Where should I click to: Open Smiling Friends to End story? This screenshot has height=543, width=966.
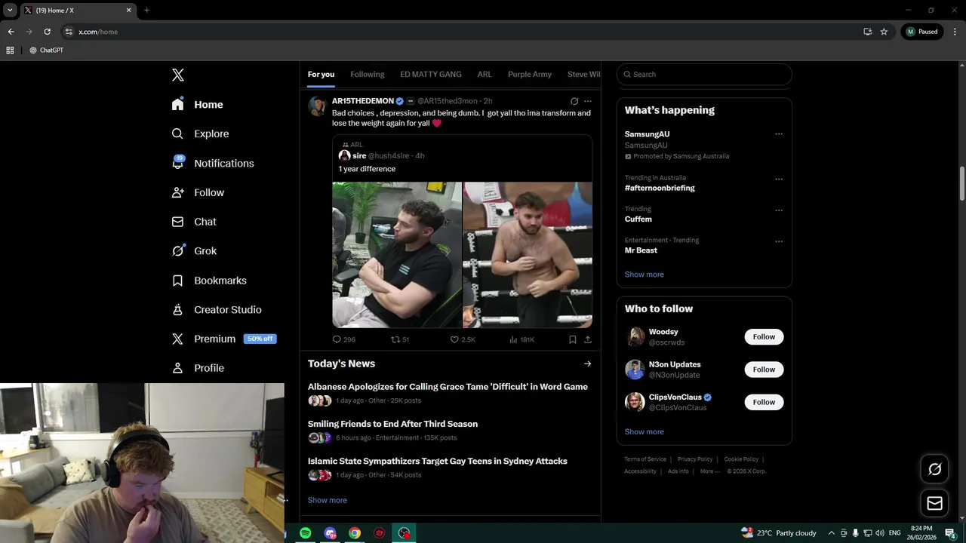click(392, 424)
